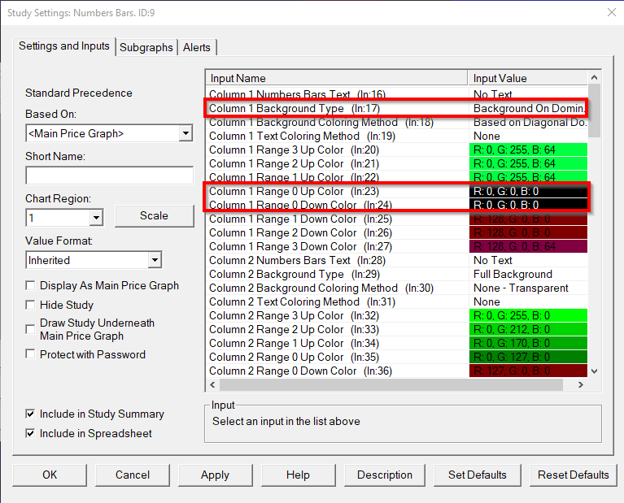Click the Short Name input field
Image resolution: width=624 pixels, height=503 pixels.
pyautogui.click(x=110, y=176)
